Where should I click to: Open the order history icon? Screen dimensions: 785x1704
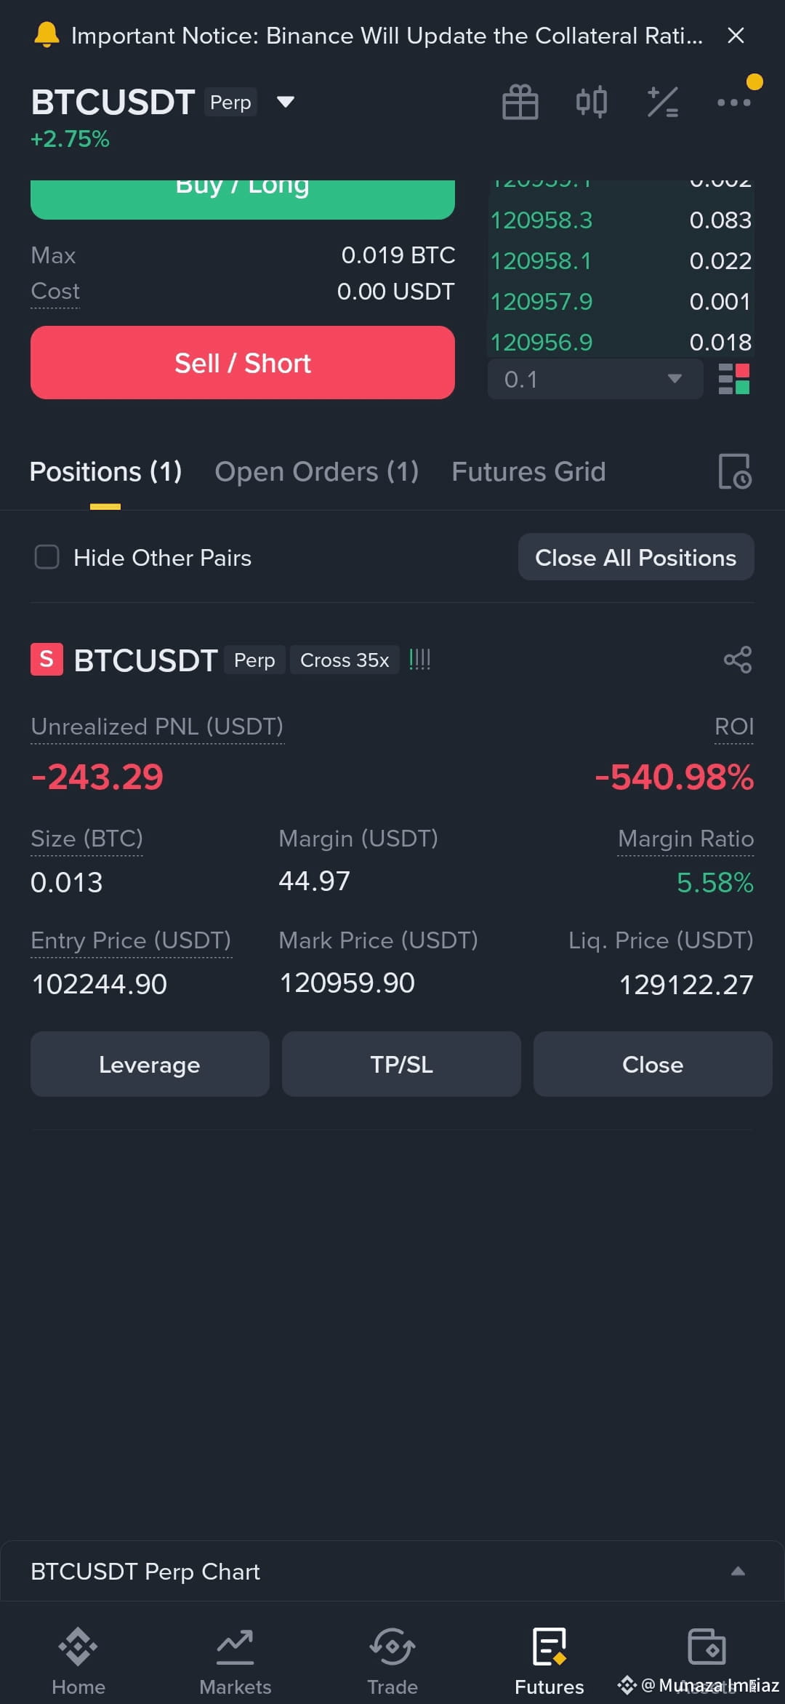735,471
